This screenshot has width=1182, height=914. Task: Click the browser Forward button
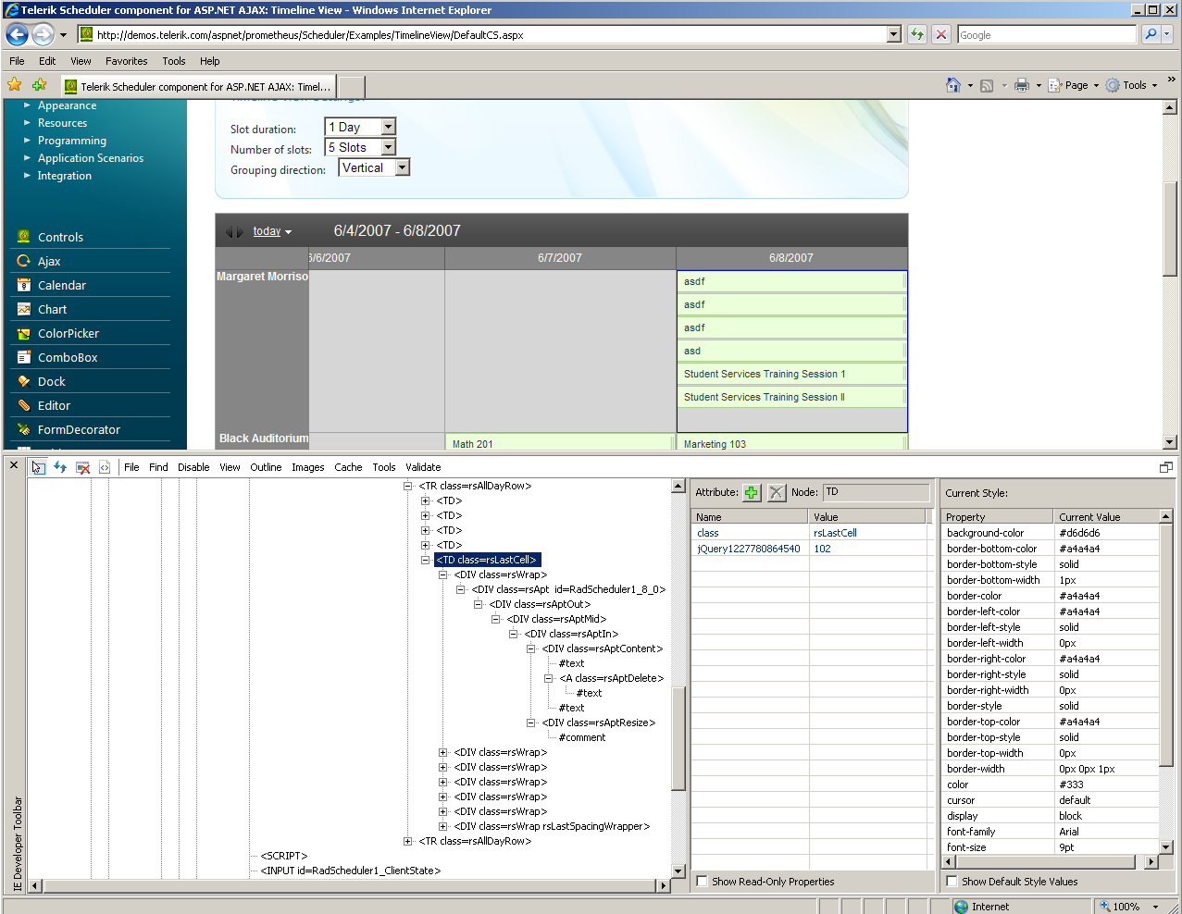pos(43,34)
